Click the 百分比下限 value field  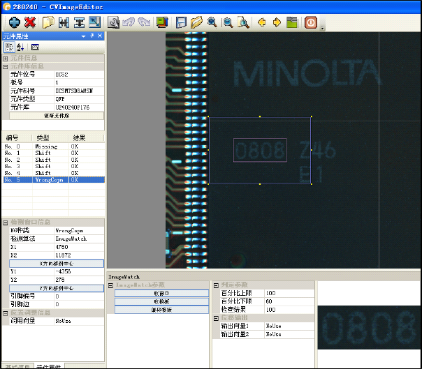[x=289, y=301]
